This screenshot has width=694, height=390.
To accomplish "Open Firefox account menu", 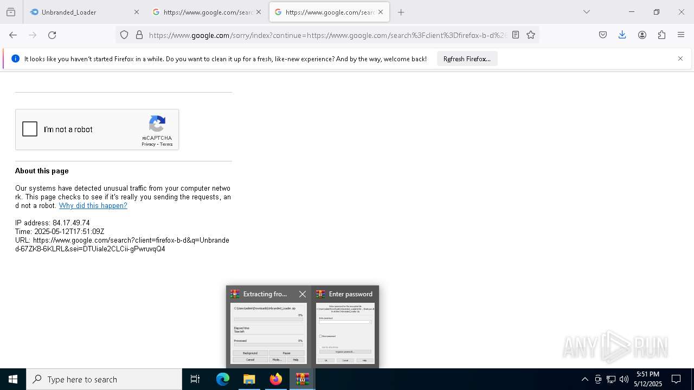I will pos(642,35).
